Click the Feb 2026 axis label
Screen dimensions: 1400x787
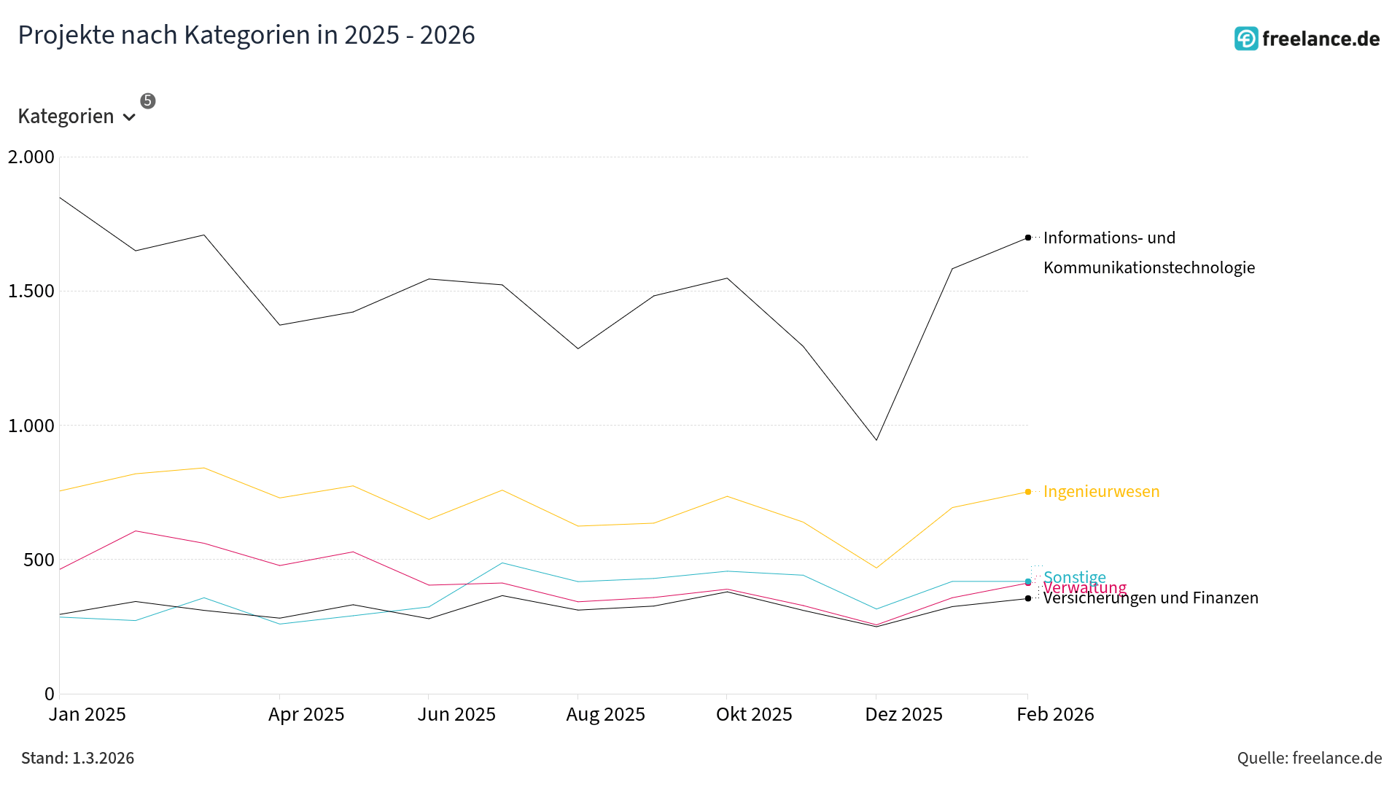coord(1055,714)
